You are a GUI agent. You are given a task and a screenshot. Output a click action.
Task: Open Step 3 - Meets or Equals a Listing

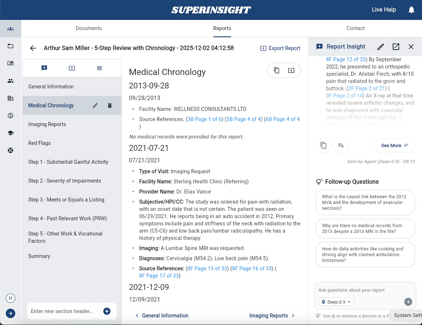coord(72,200)
